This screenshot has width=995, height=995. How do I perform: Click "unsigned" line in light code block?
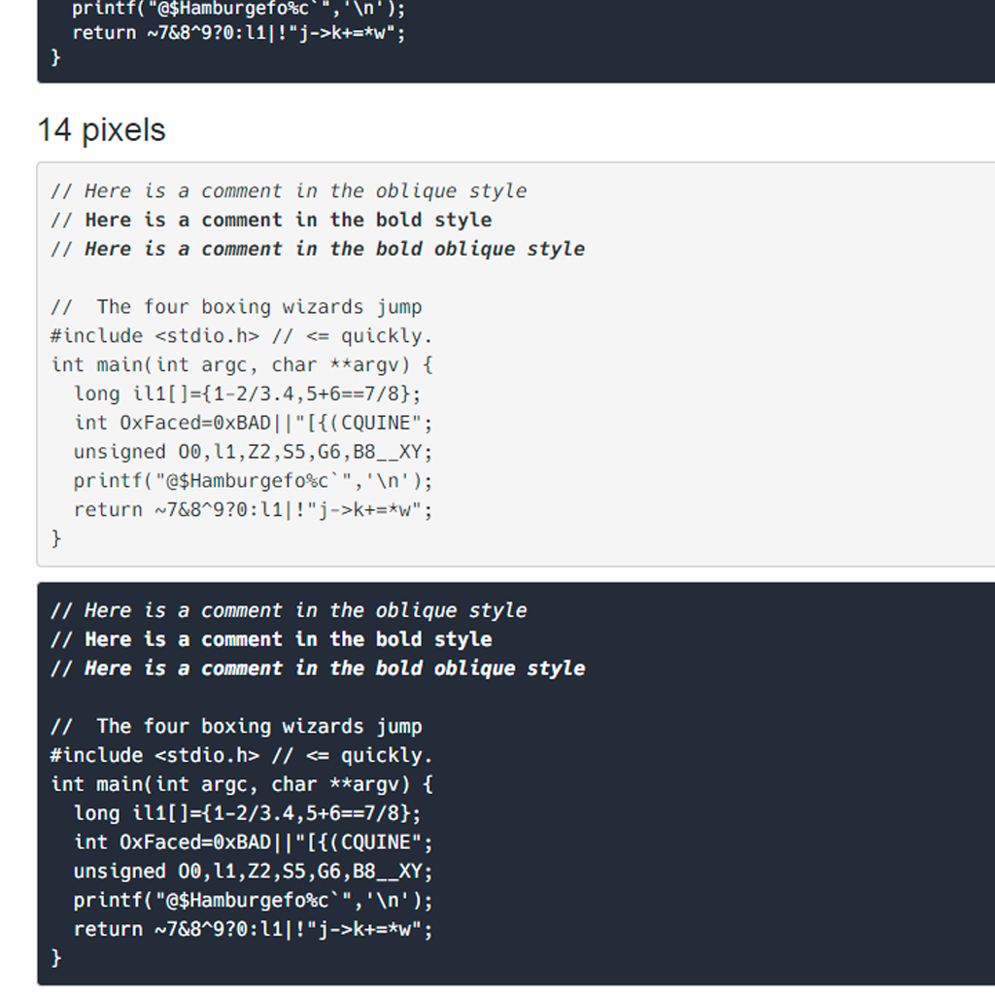(254, 452)
